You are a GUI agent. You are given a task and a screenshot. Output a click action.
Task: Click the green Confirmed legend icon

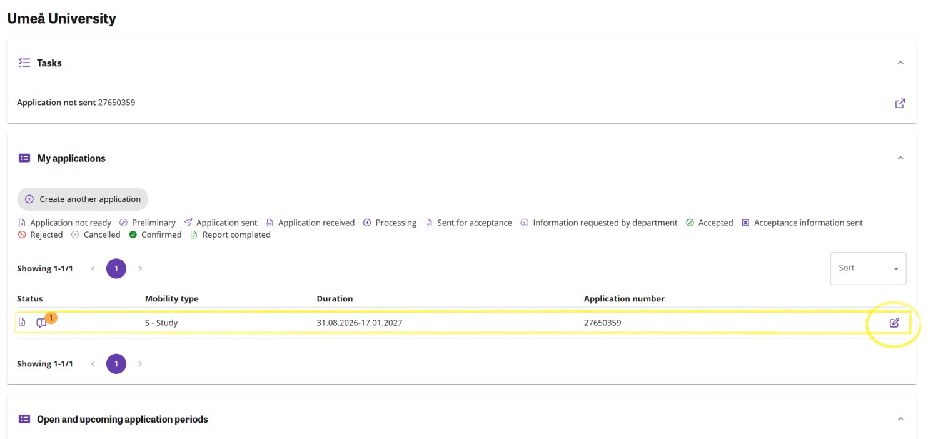coord(133,235)
